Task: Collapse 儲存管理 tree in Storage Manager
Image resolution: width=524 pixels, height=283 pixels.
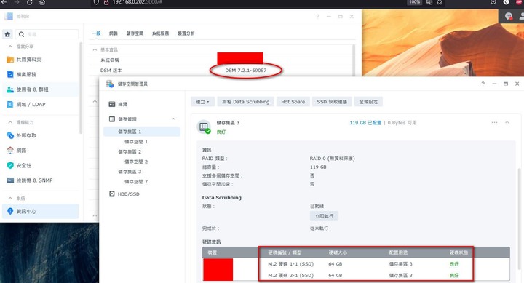Action: point(173,119)
